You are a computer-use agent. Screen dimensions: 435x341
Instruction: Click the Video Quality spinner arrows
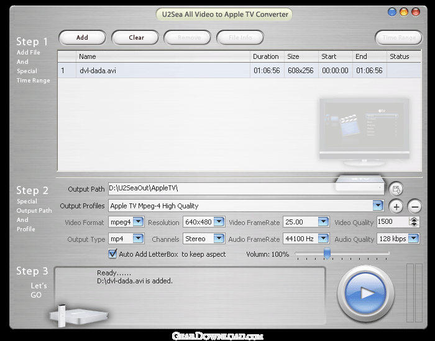(x=414, y=222)
